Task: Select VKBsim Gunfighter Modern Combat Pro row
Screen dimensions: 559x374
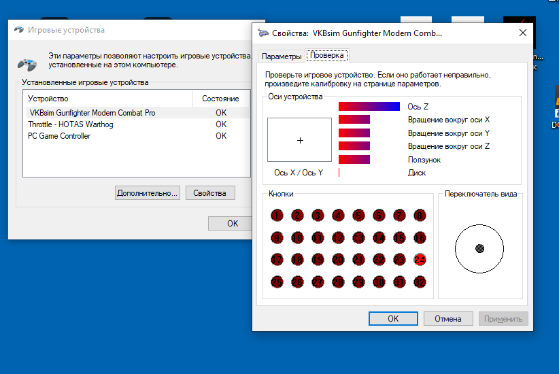Action: (137, 113)
